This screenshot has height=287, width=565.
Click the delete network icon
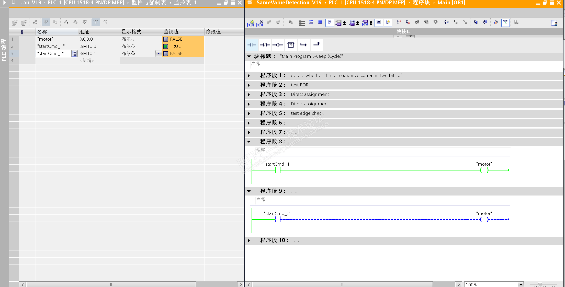[260, 23]
